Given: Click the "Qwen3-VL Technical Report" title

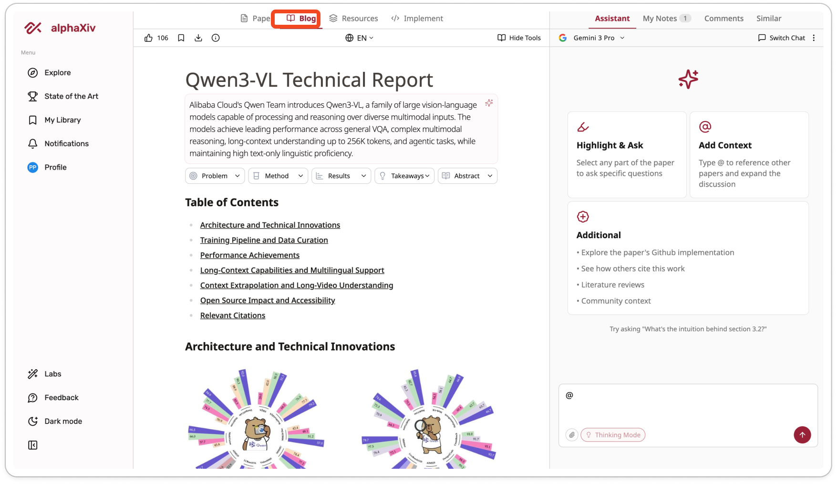Looking at the screenshot, I should (309, 80).
